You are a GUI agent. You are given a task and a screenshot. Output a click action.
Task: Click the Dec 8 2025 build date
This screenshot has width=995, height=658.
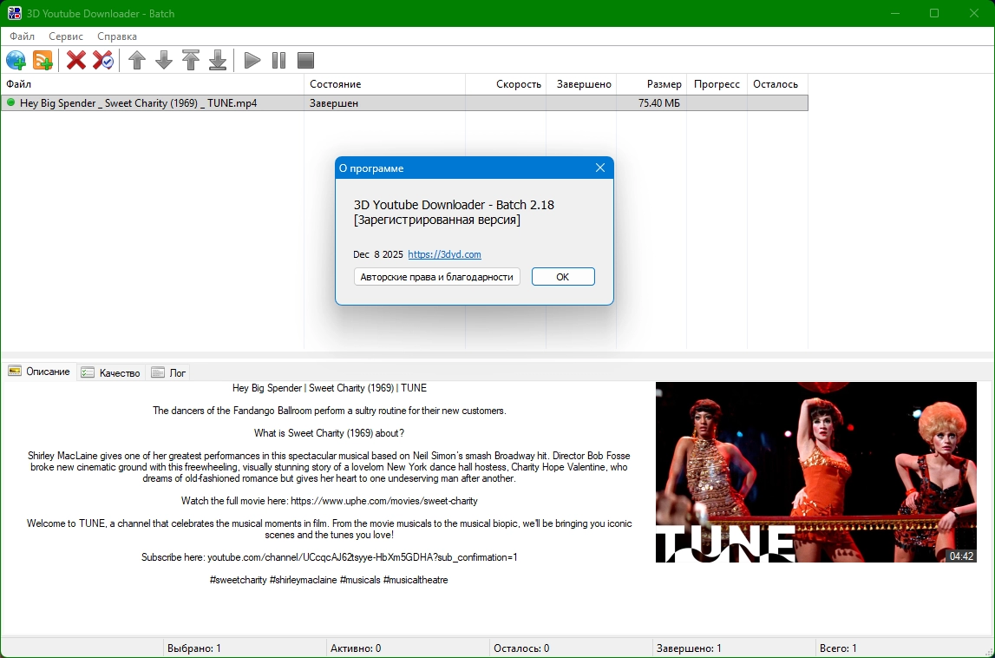click(x=378, y=254)
